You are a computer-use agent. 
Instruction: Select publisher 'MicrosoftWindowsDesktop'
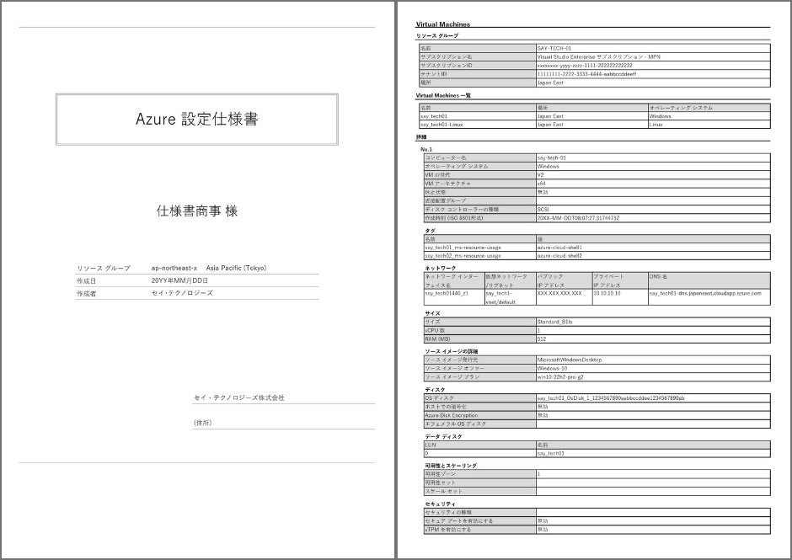[x=570, y=360]
